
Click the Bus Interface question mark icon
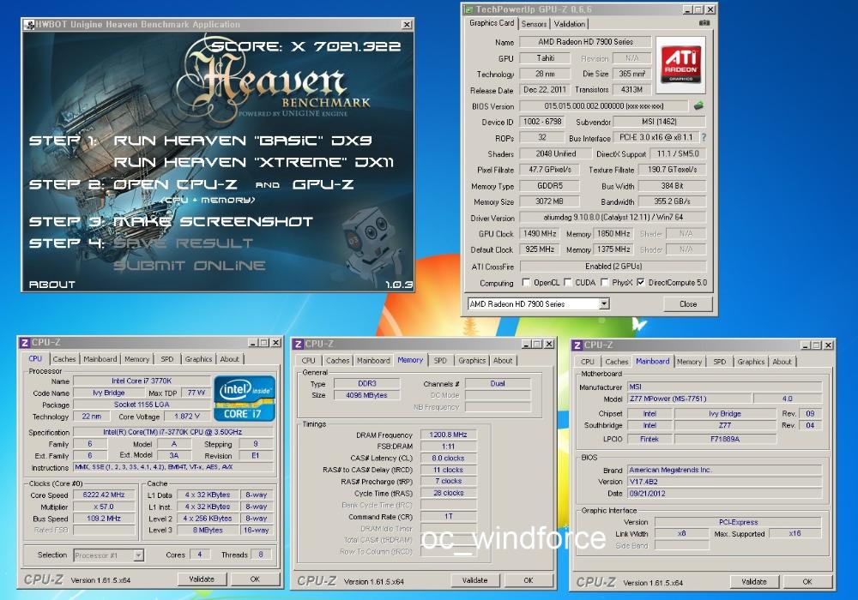click(x=704, y=137)
